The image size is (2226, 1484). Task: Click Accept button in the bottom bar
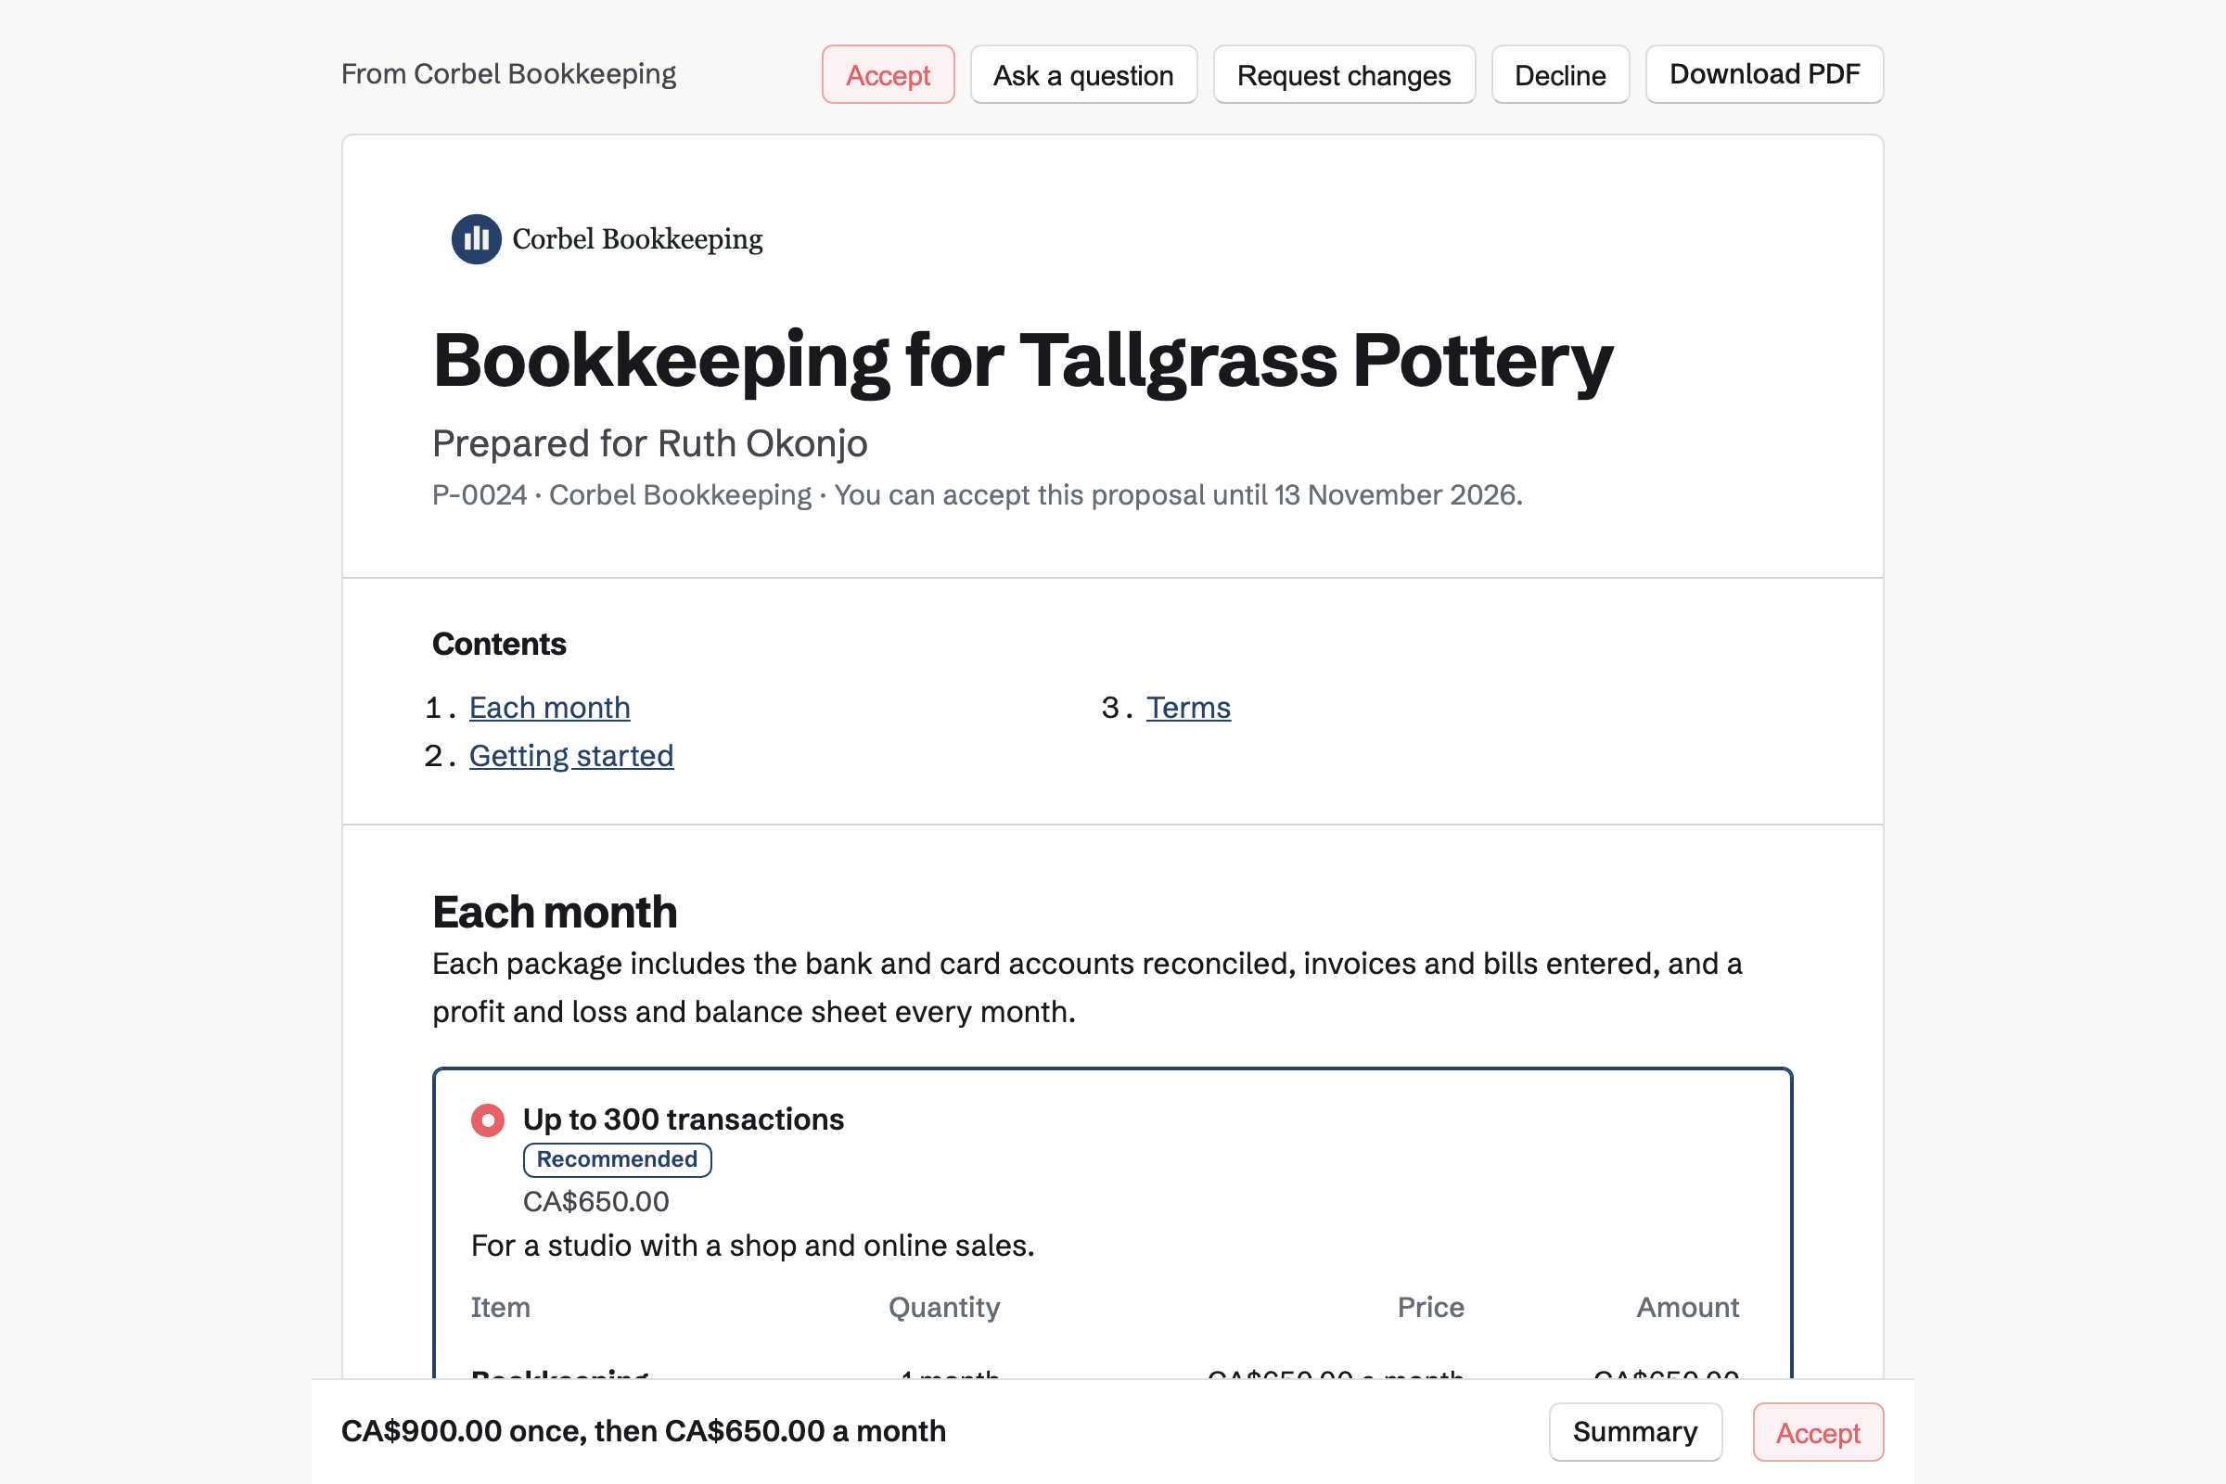(x=1818, y=1432)
